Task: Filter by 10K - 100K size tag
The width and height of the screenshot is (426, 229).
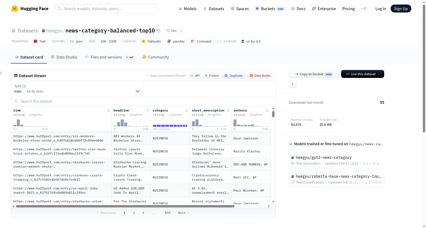Action: pos(108,41)
